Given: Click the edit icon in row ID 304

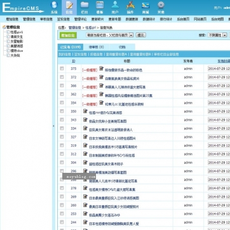Looking at the screenshot, I should (85, 163).
